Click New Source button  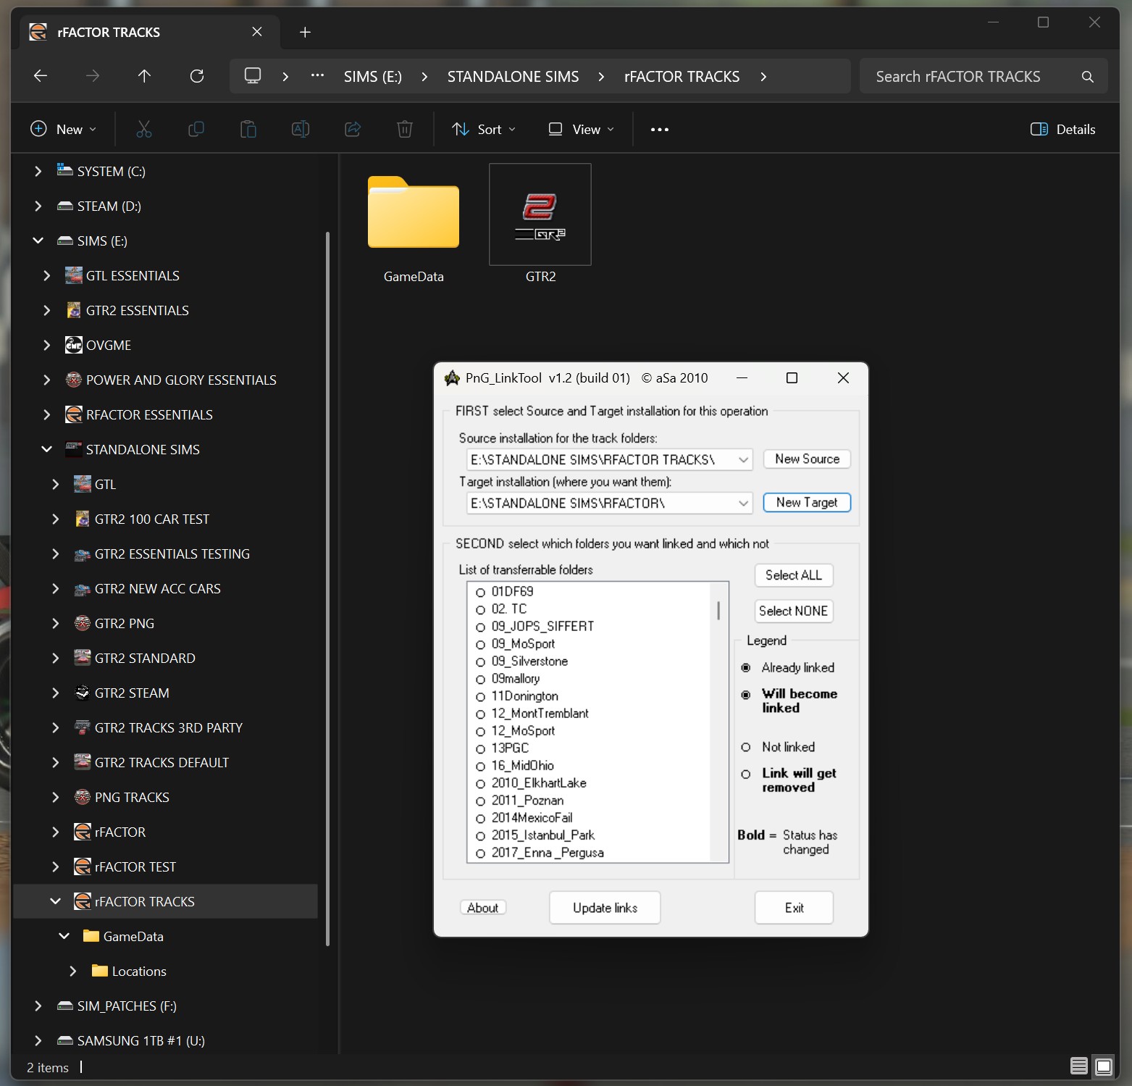(807, 459)
